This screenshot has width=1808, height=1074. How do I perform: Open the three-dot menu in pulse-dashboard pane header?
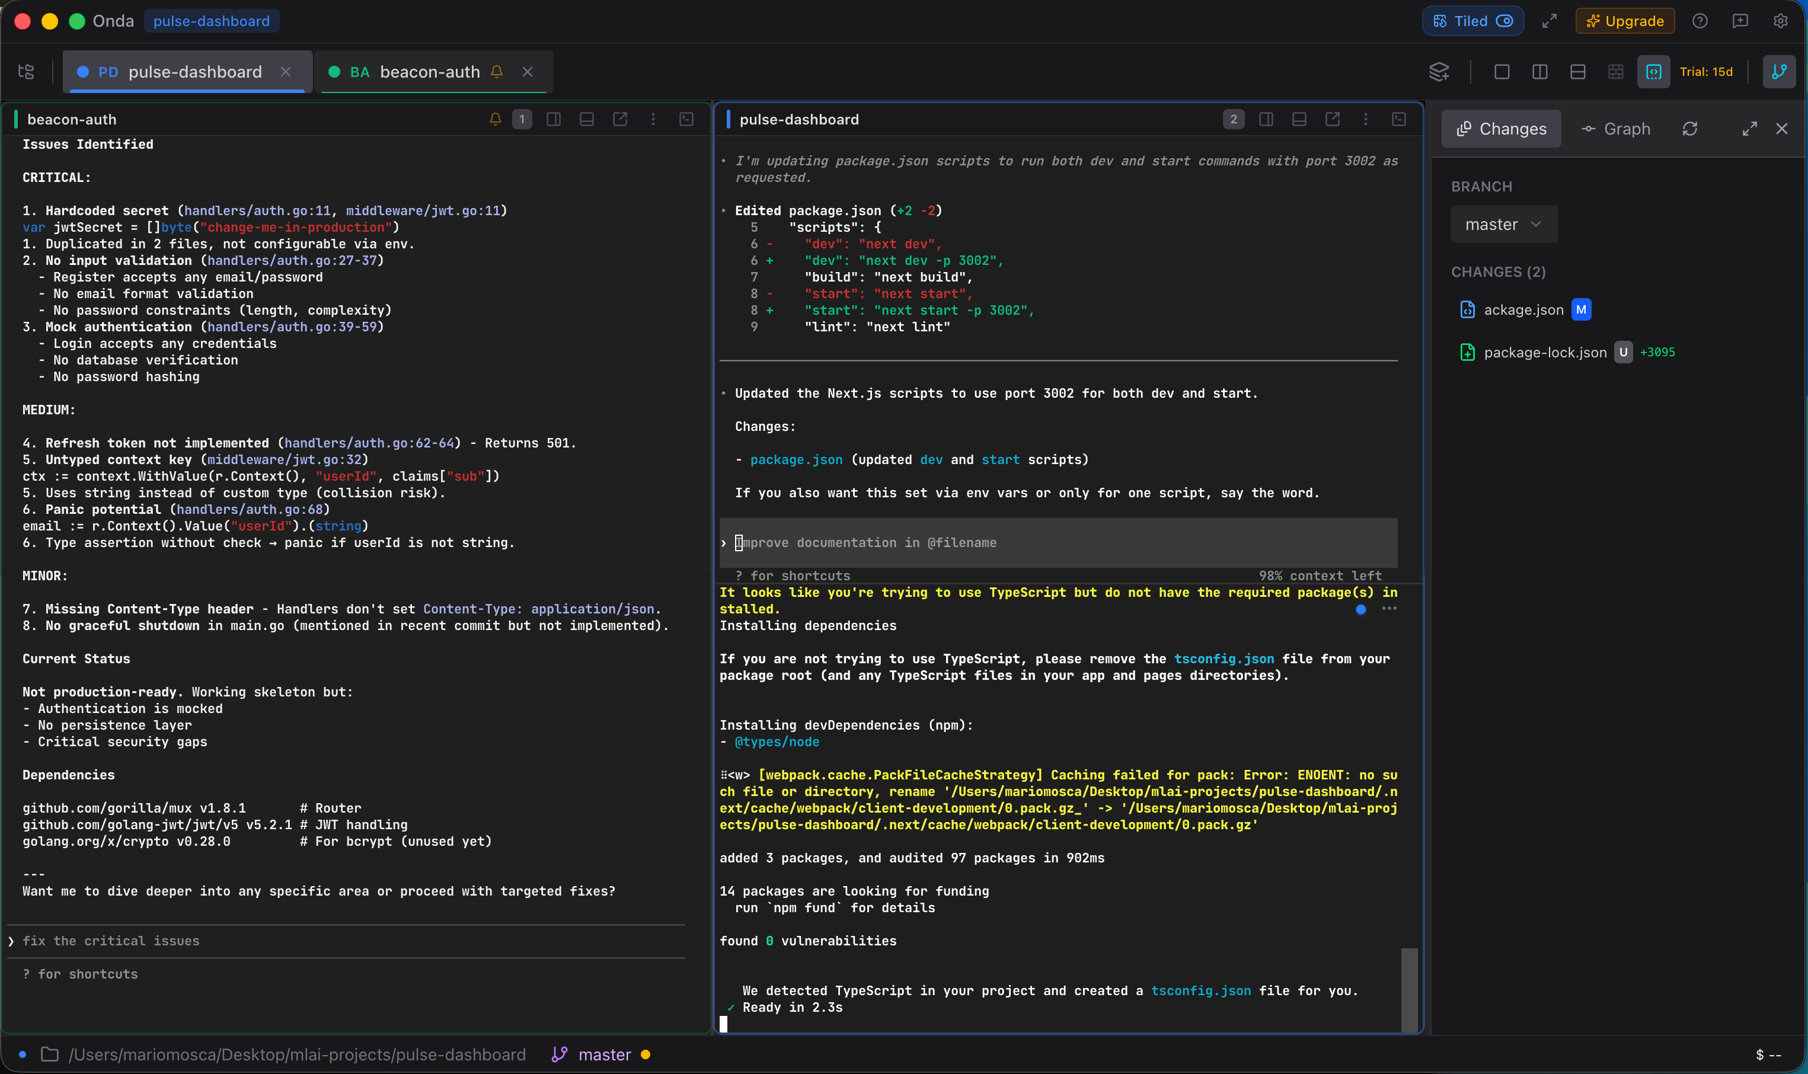click(1366, 119)
